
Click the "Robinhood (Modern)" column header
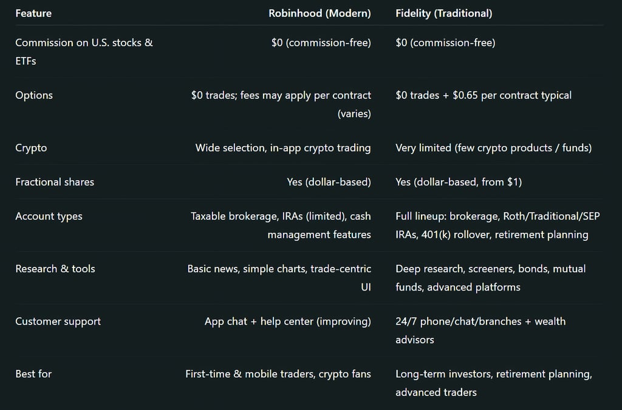coord(320,13)
